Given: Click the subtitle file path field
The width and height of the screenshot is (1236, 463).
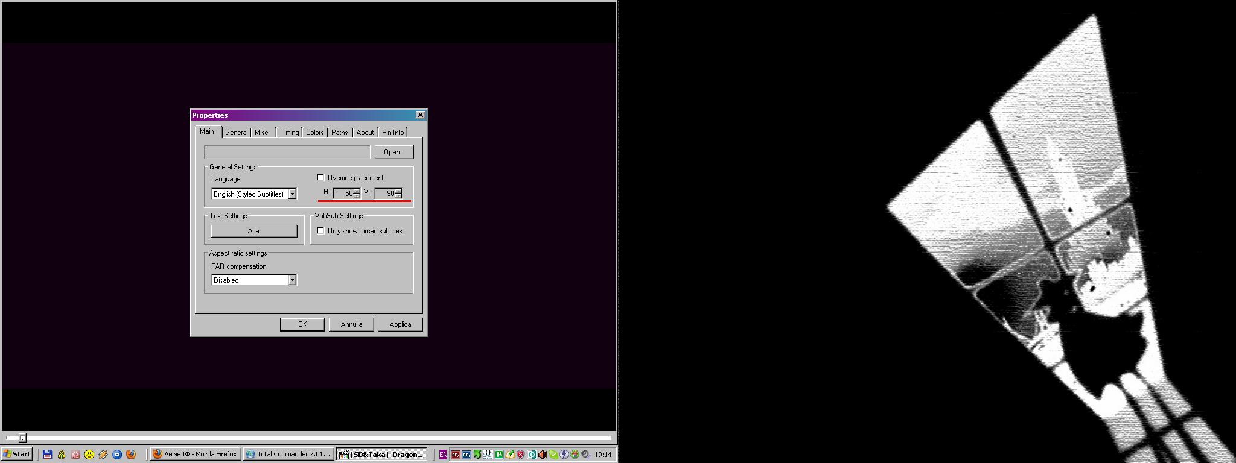Looking at the screenshot, I should 287,152.
